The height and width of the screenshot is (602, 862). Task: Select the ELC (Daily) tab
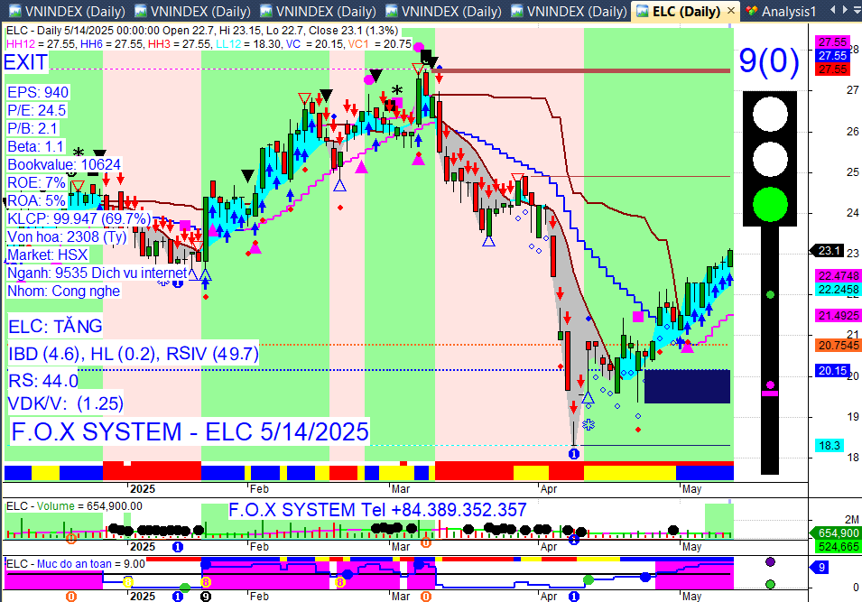(x=686, y=11)
